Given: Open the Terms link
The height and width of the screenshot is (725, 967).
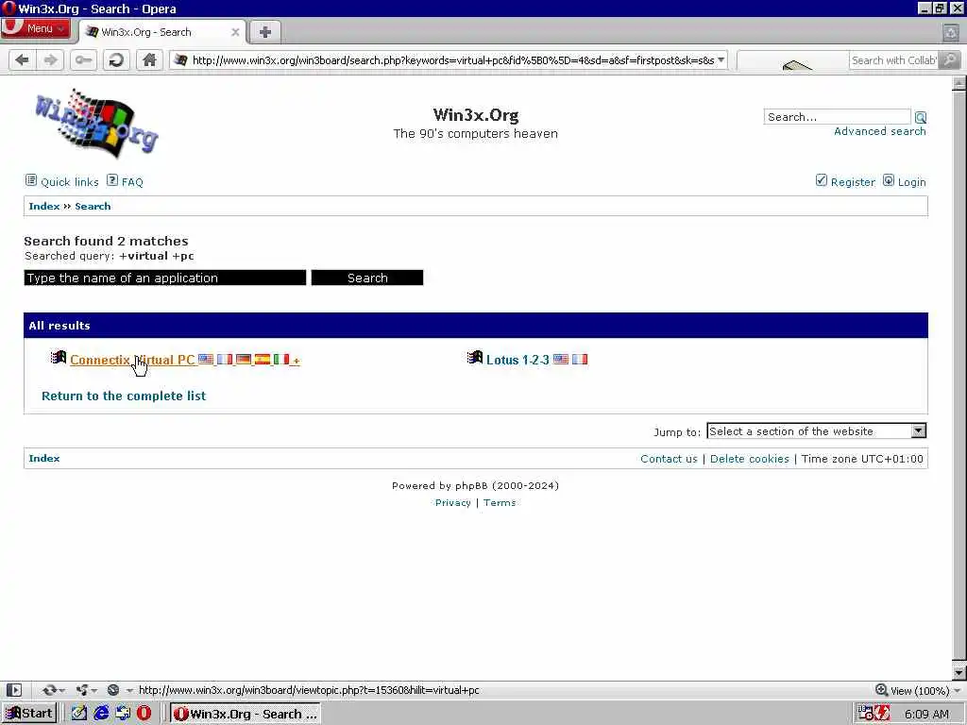Looking at the screenshot, I should point(500,502).
